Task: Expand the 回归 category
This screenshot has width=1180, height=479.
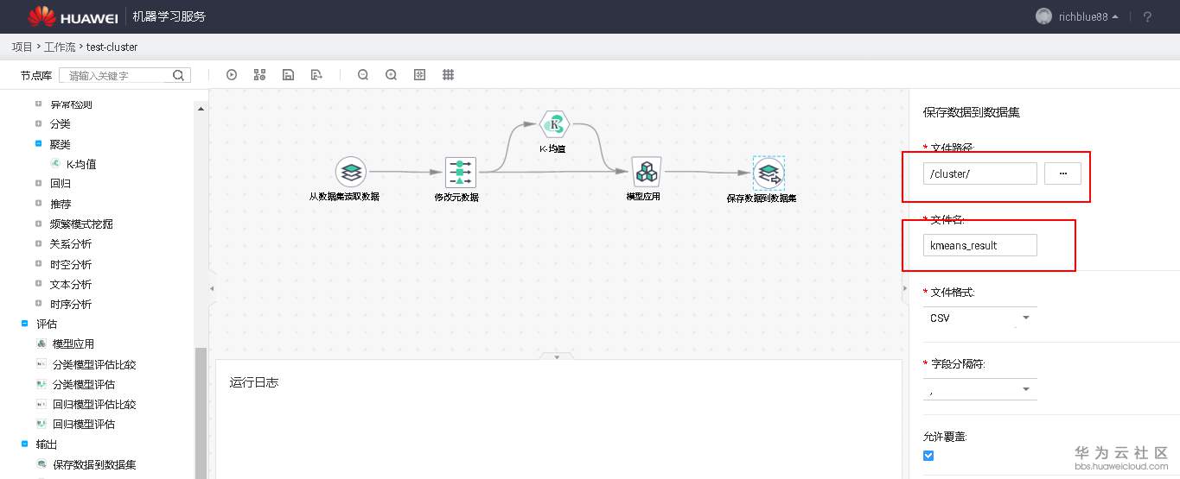Action: 38,184
